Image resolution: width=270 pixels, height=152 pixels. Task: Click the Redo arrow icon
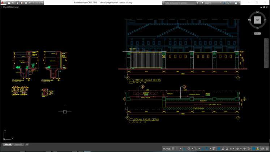pyautogui.click(x=37, y=3)
